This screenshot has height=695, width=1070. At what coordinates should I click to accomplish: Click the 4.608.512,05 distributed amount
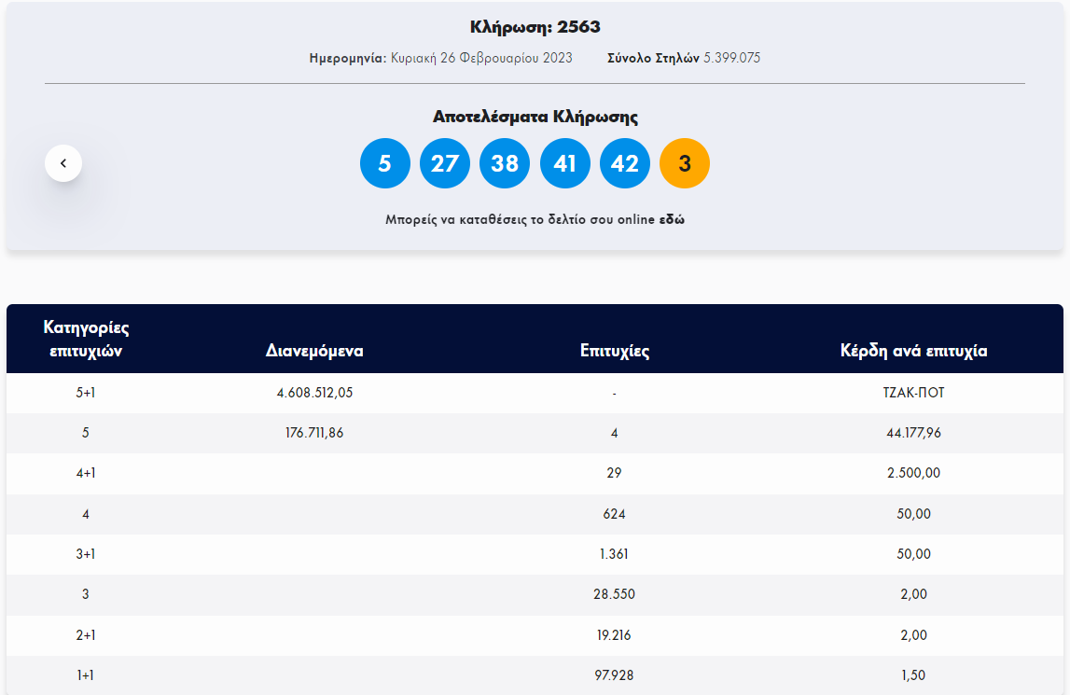(x=314, y=394)
